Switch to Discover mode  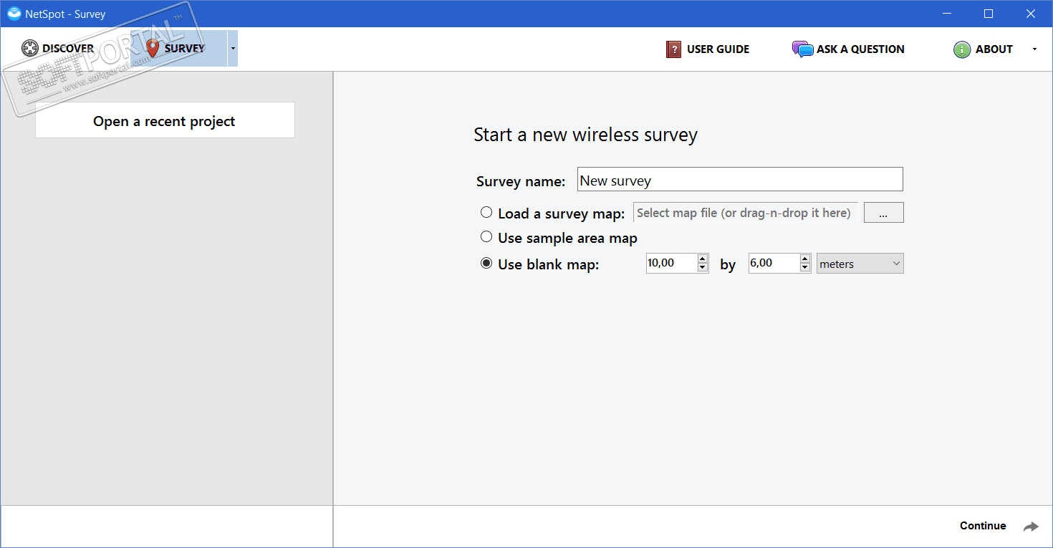[x=57, y=49]
